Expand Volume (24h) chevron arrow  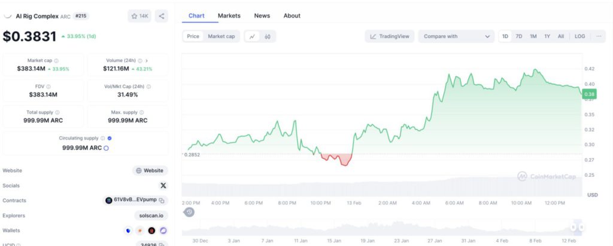point(147,61)
